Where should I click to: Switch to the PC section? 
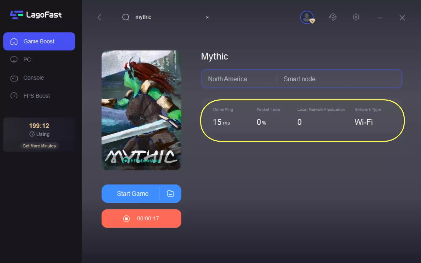(x=27, y=60)
